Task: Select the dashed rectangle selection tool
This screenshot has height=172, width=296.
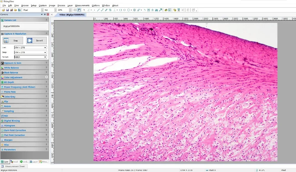Action: click(75, 10)
